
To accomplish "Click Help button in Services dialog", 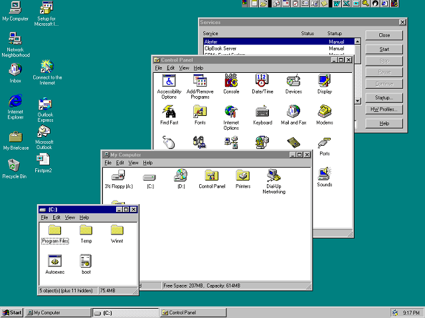I will (384, 124).
